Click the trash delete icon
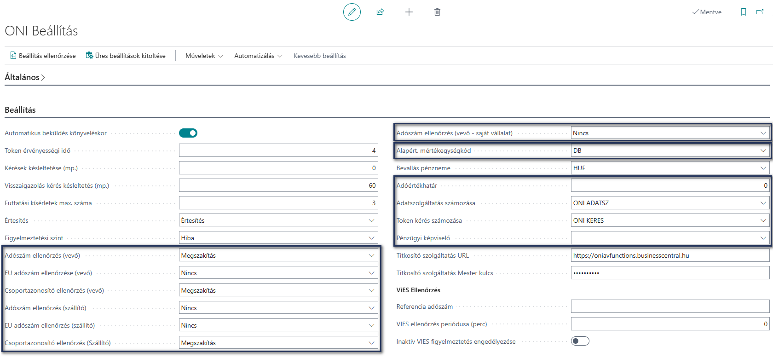This screenshot has width=773, height=358. point(438,12)
